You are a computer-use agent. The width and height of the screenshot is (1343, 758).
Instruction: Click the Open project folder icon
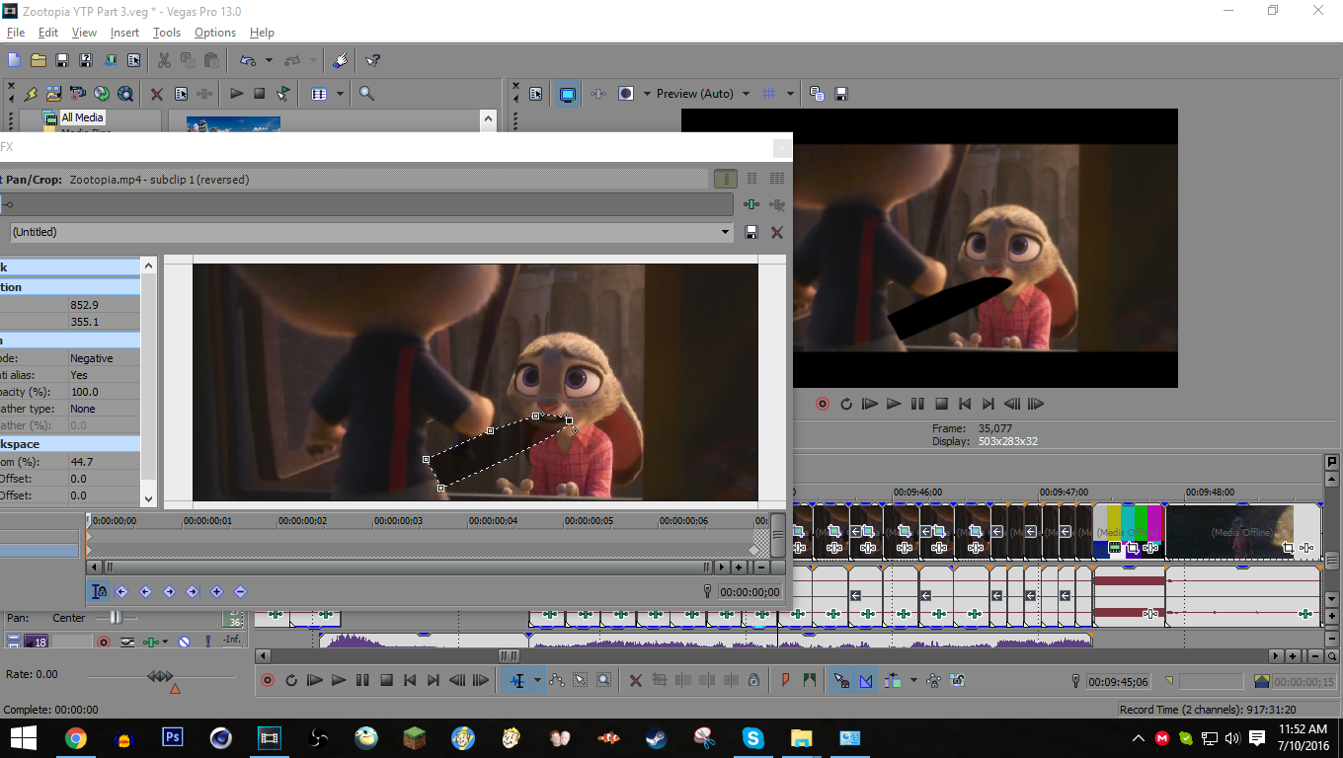pos(38,60)
